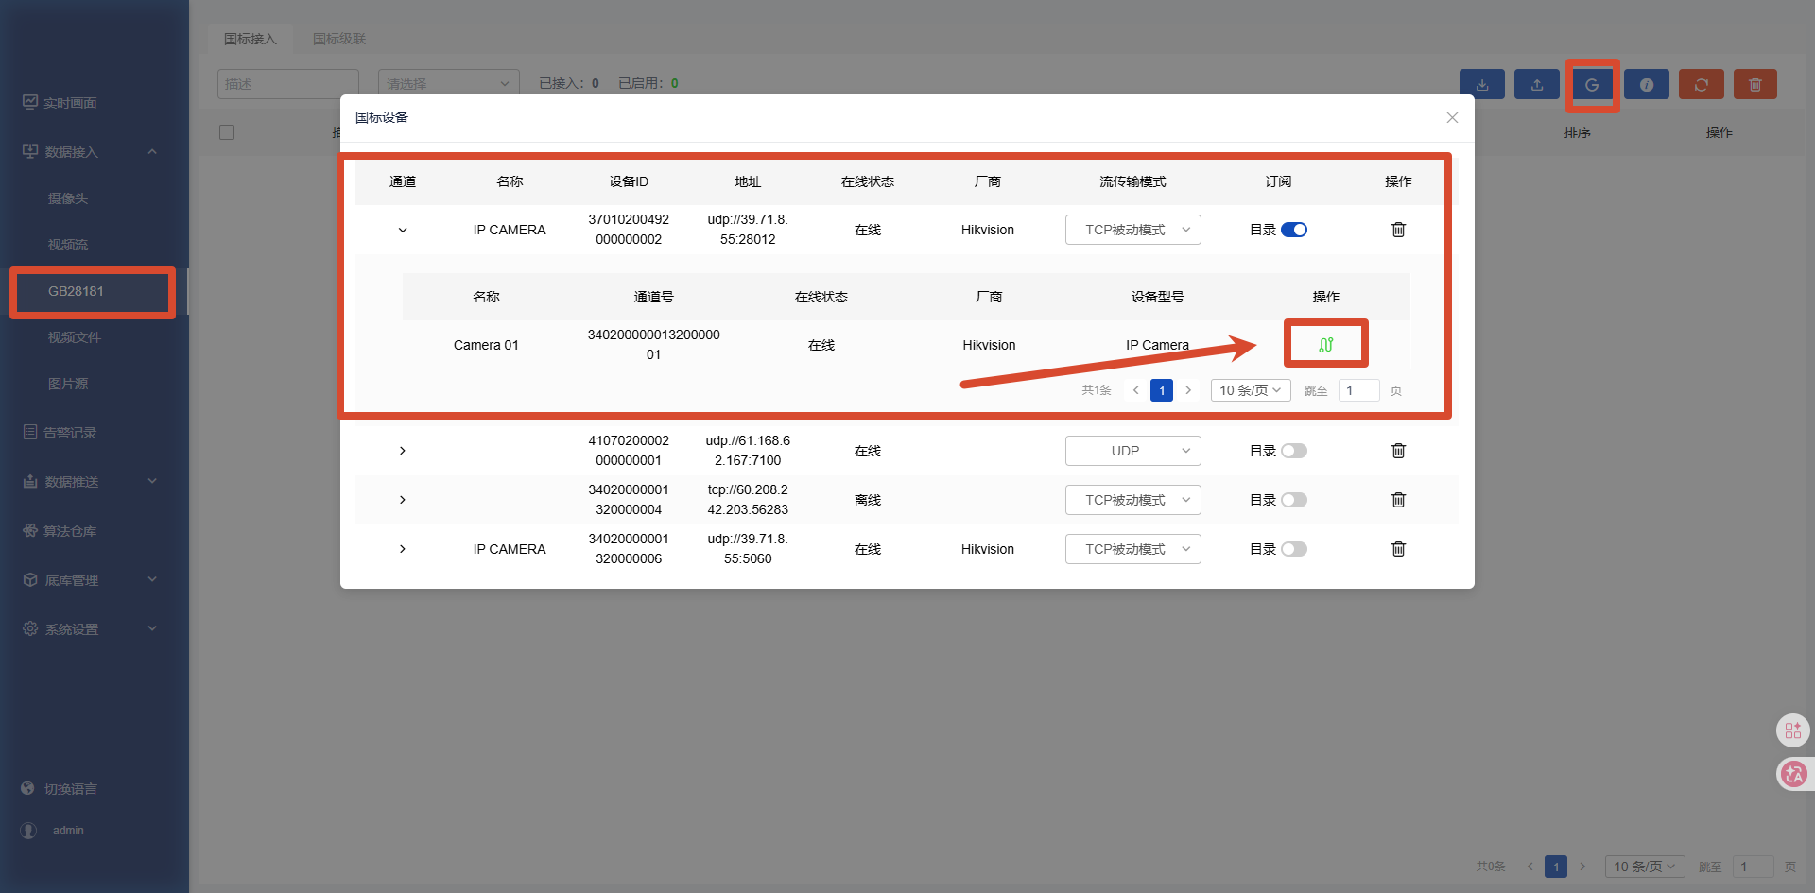Viewport: 1815px width, 893px height.
Task: Click the channel list 跳至 page input
Action: click(1359, 390)
